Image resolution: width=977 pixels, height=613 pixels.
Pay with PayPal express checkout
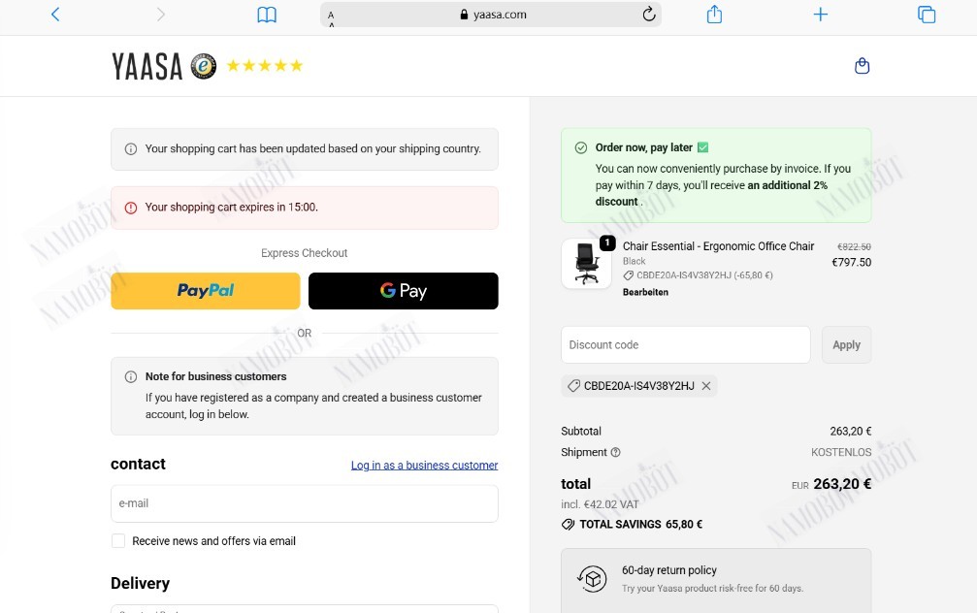(x=206, y=291)
